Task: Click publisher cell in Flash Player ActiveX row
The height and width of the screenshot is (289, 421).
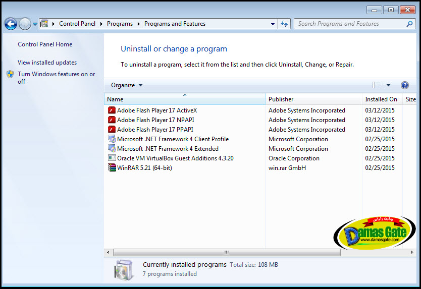Action: 307,110
